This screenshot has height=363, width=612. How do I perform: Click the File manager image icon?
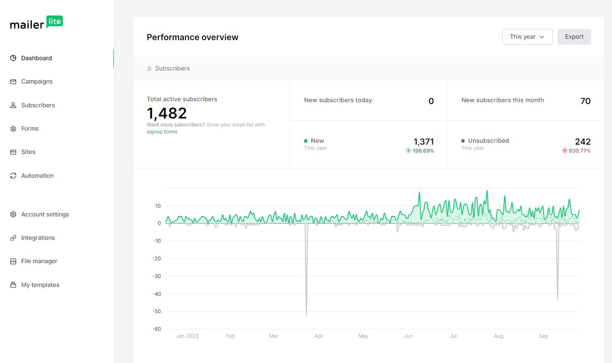[x=13, y=261]
